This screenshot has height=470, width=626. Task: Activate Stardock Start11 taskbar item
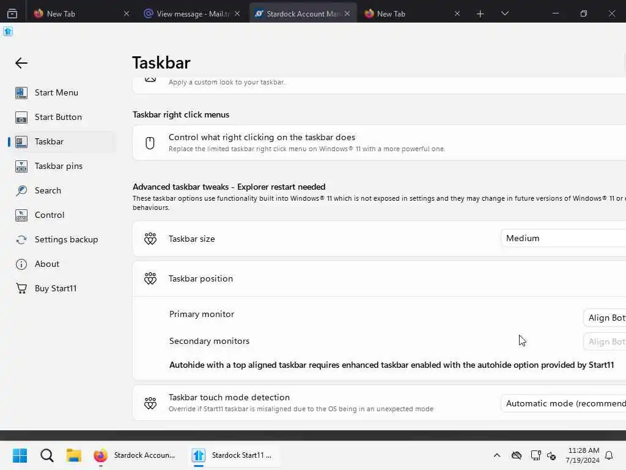click(234, 455)
